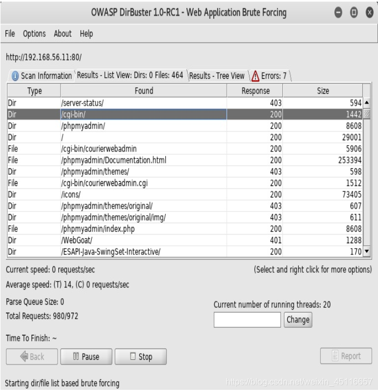
Task: Click the red warning triangle icon on Errors tab
Action: tap(255, 76)
